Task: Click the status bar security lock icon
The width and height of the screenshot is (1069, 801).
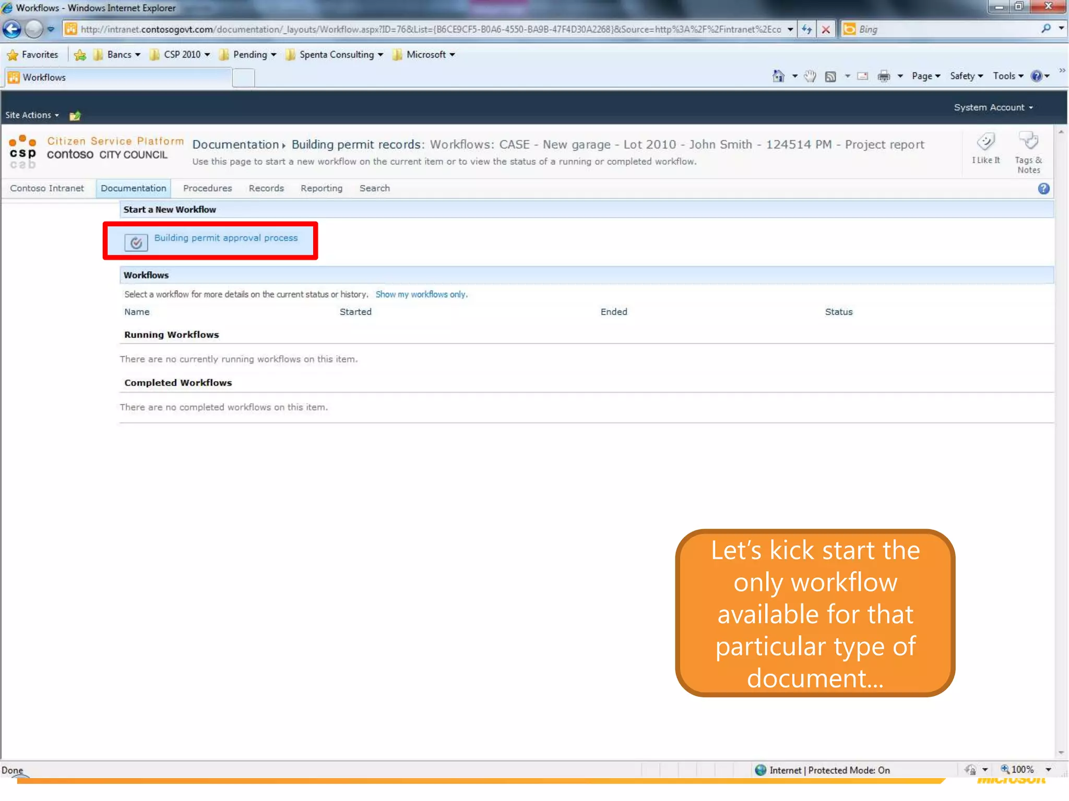Action: tap(970, 770)
